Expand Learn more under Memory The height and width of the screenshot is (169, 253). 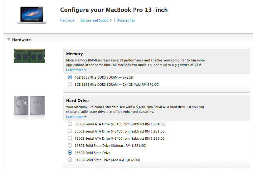click(76, 70)
